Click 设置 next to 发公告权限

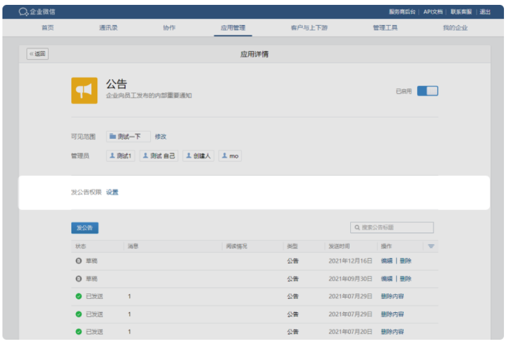pos(112,192)
